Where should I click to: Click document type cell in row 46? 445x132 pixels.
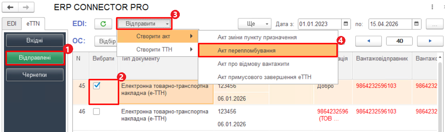coord(166,118)
